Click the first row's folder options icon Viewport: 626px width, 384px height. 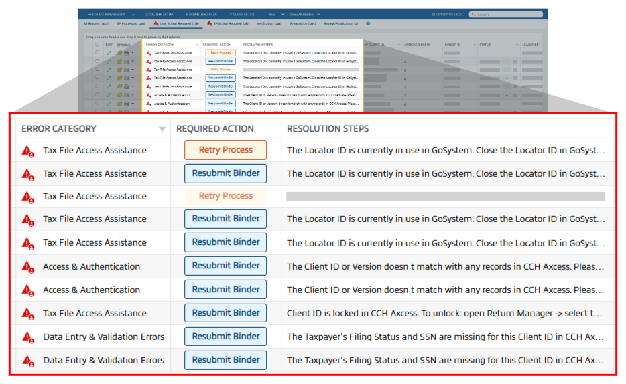pyautogui.click(x=119, y=53)
